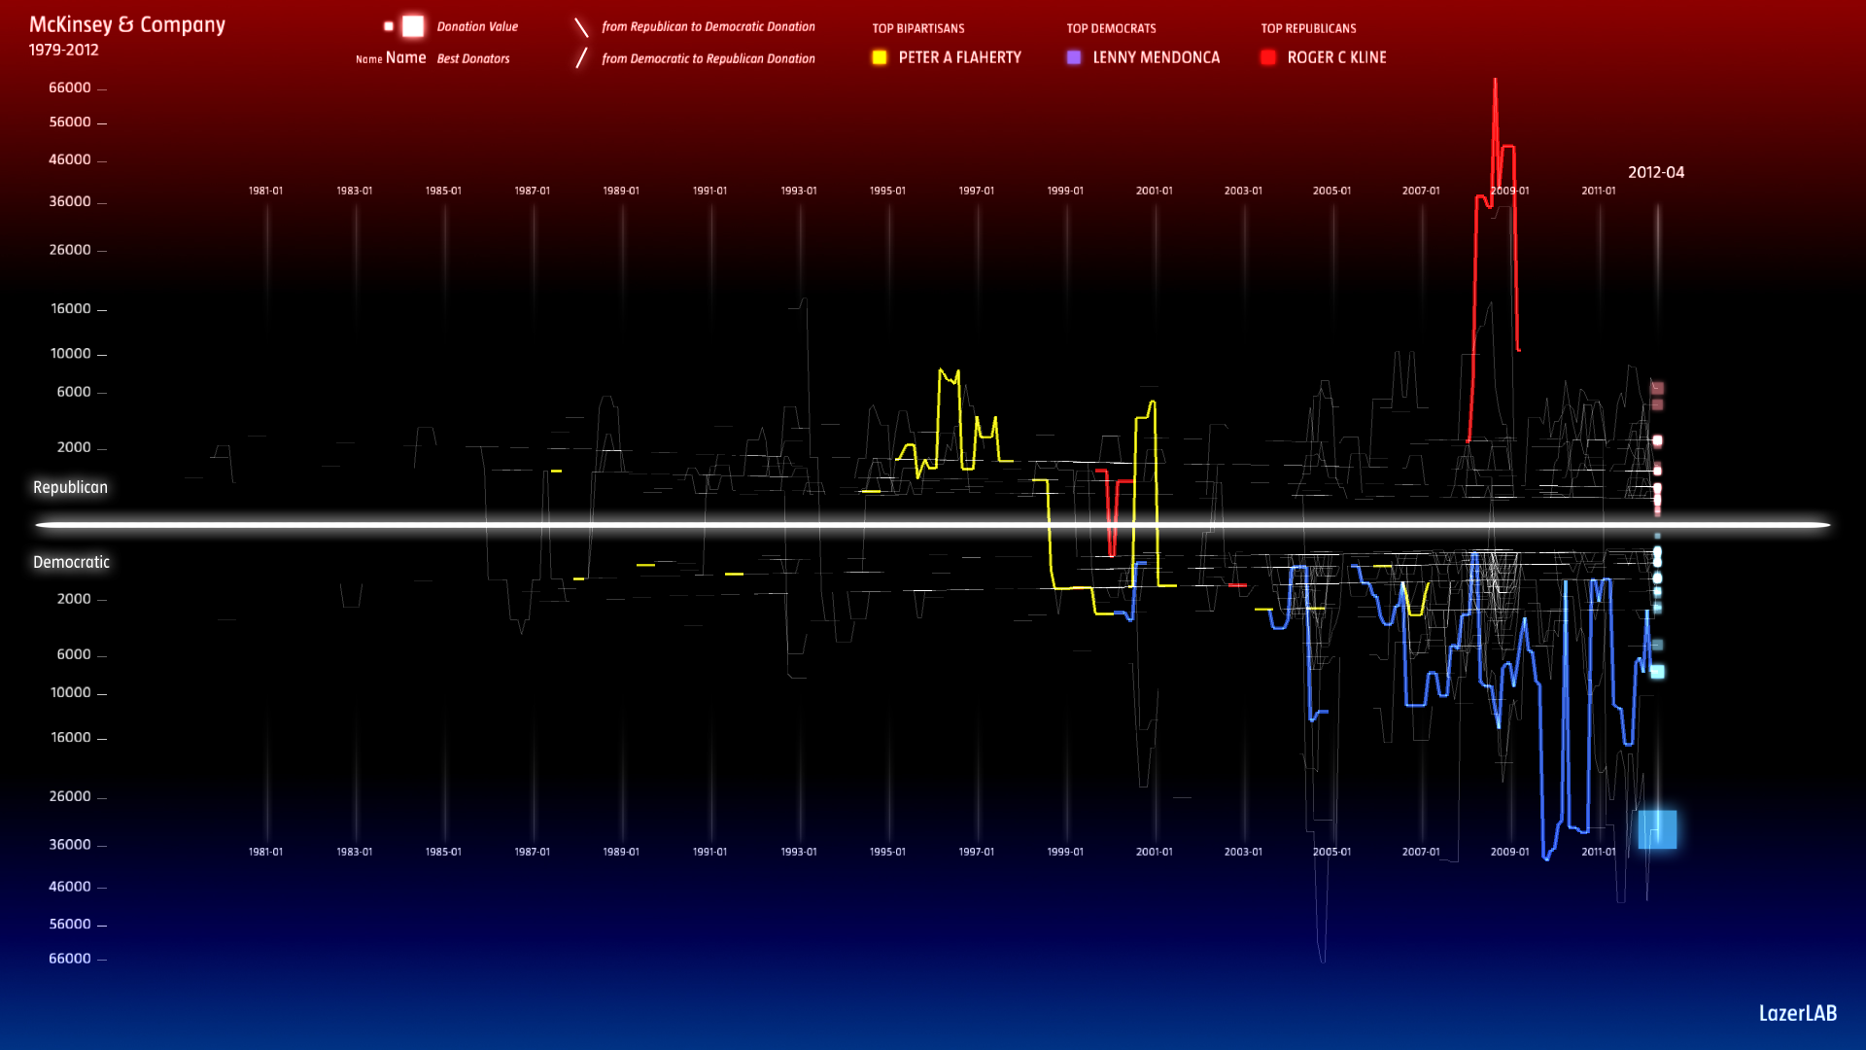Screen dimensions: 1866x1050
Task: Click the Donation Value legend label
Action: [477, 27]
